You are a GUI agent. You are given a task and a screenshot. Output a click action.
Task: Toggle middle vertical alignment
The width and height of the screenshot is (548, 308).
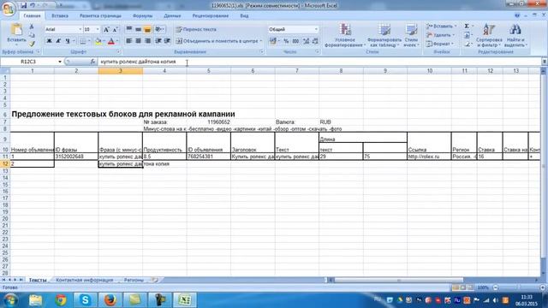coord(138,29)
